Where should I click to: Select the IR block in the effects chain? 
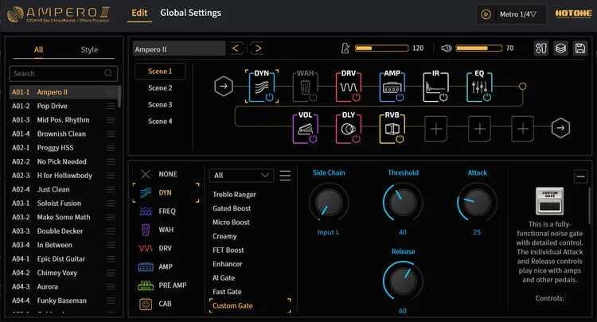point(435,86)
